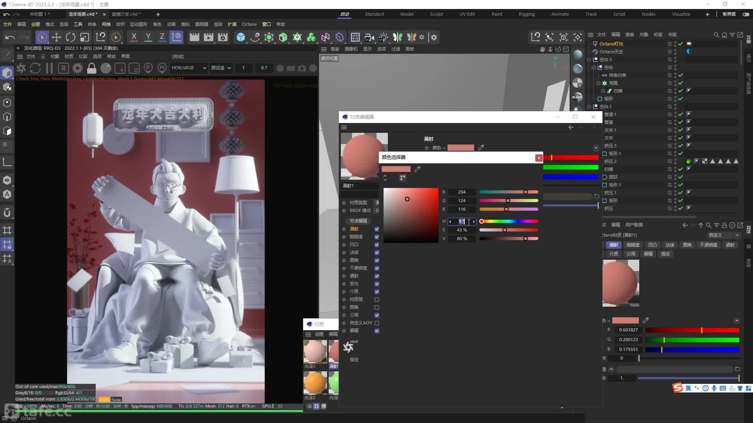Click the undo arrow in main toolbar
The image size is (753, 423).
(10, 37)
